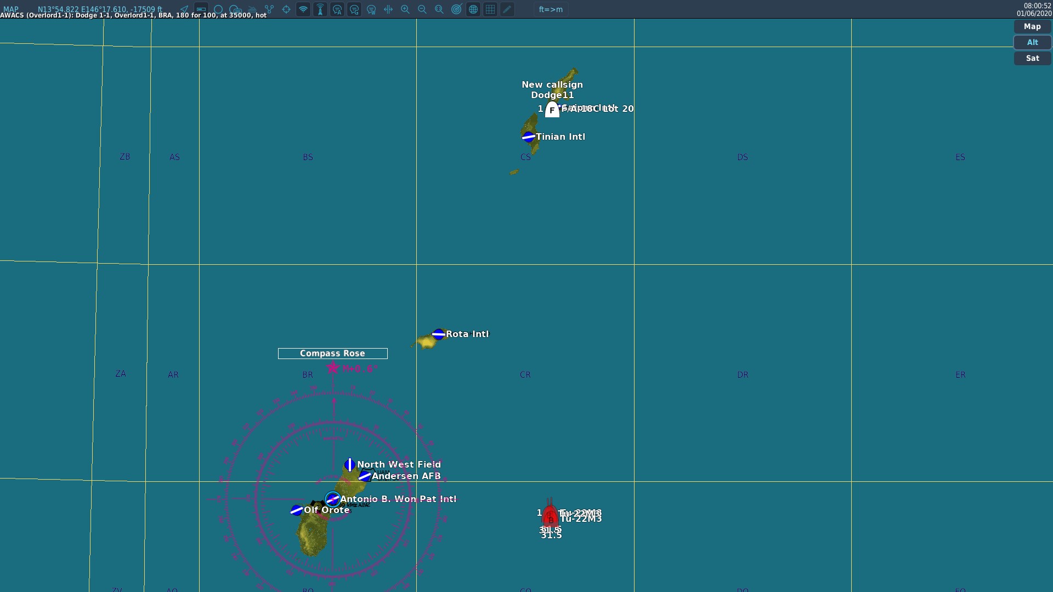This screenshot has height=592, width=1053.
Task: Toggle the wifi signal display button
Action: tap(303, 9)
